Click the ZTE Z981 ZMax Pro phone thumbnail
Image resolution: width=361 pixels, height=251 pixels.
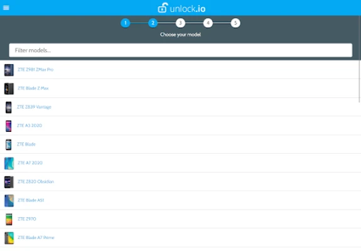9,70
